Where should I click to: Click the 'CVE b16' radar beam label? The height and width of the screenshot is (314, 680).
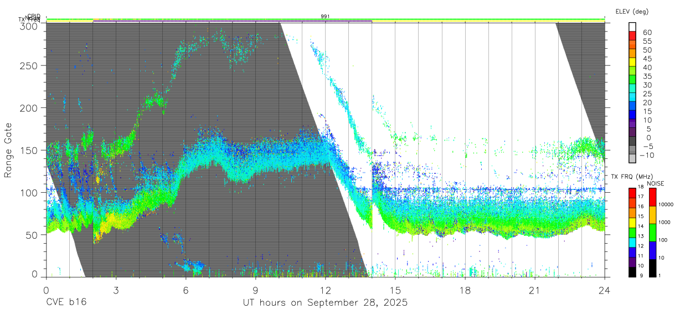pyautogui.click(x=66, y=303)
